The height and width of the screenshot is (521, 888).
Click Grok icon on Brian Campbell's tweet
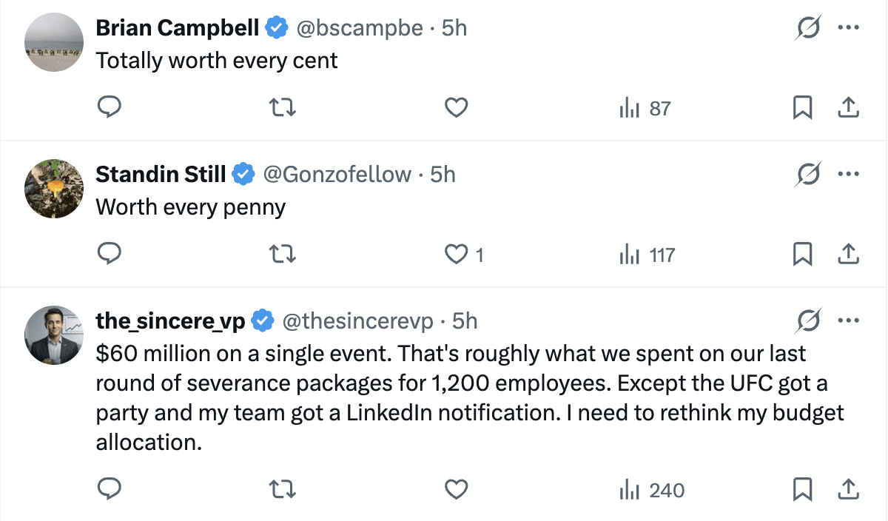tap(808, 29)
